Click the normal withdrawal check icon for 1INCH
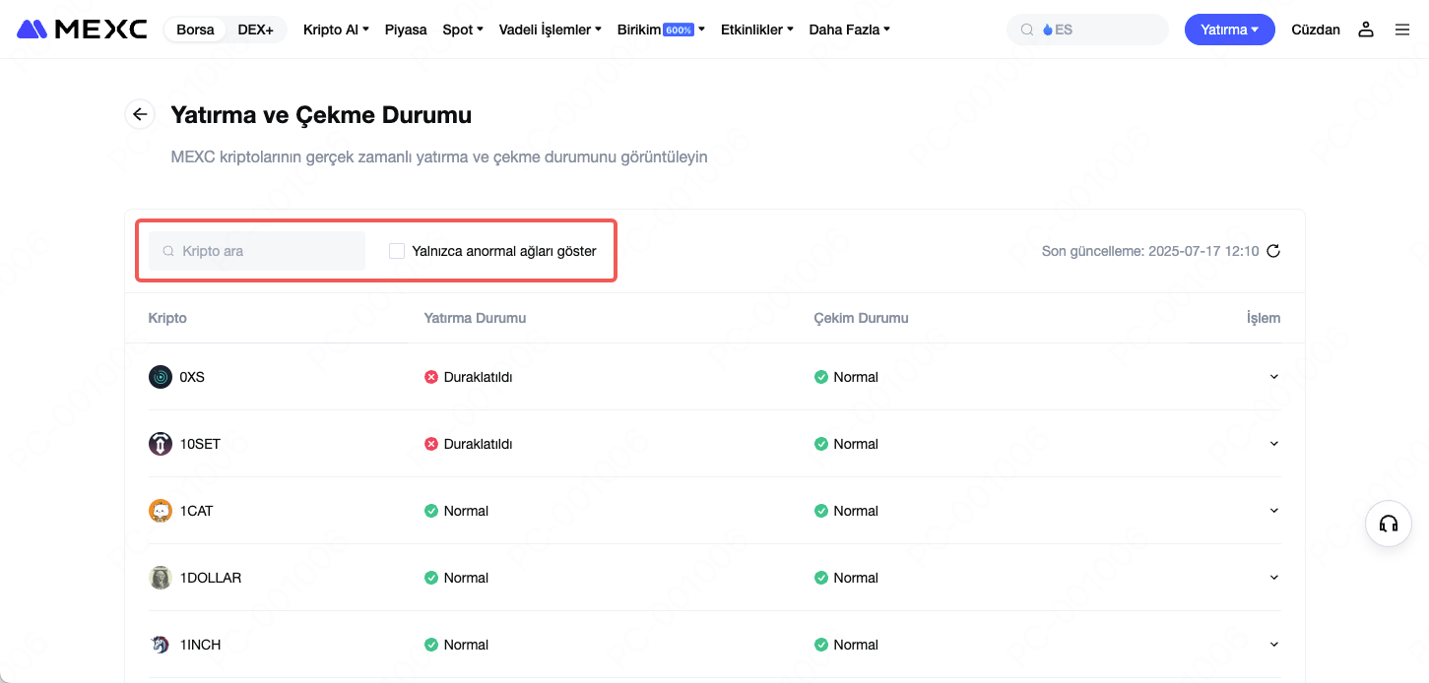The image size is (1429, 683). click(821, 645)
